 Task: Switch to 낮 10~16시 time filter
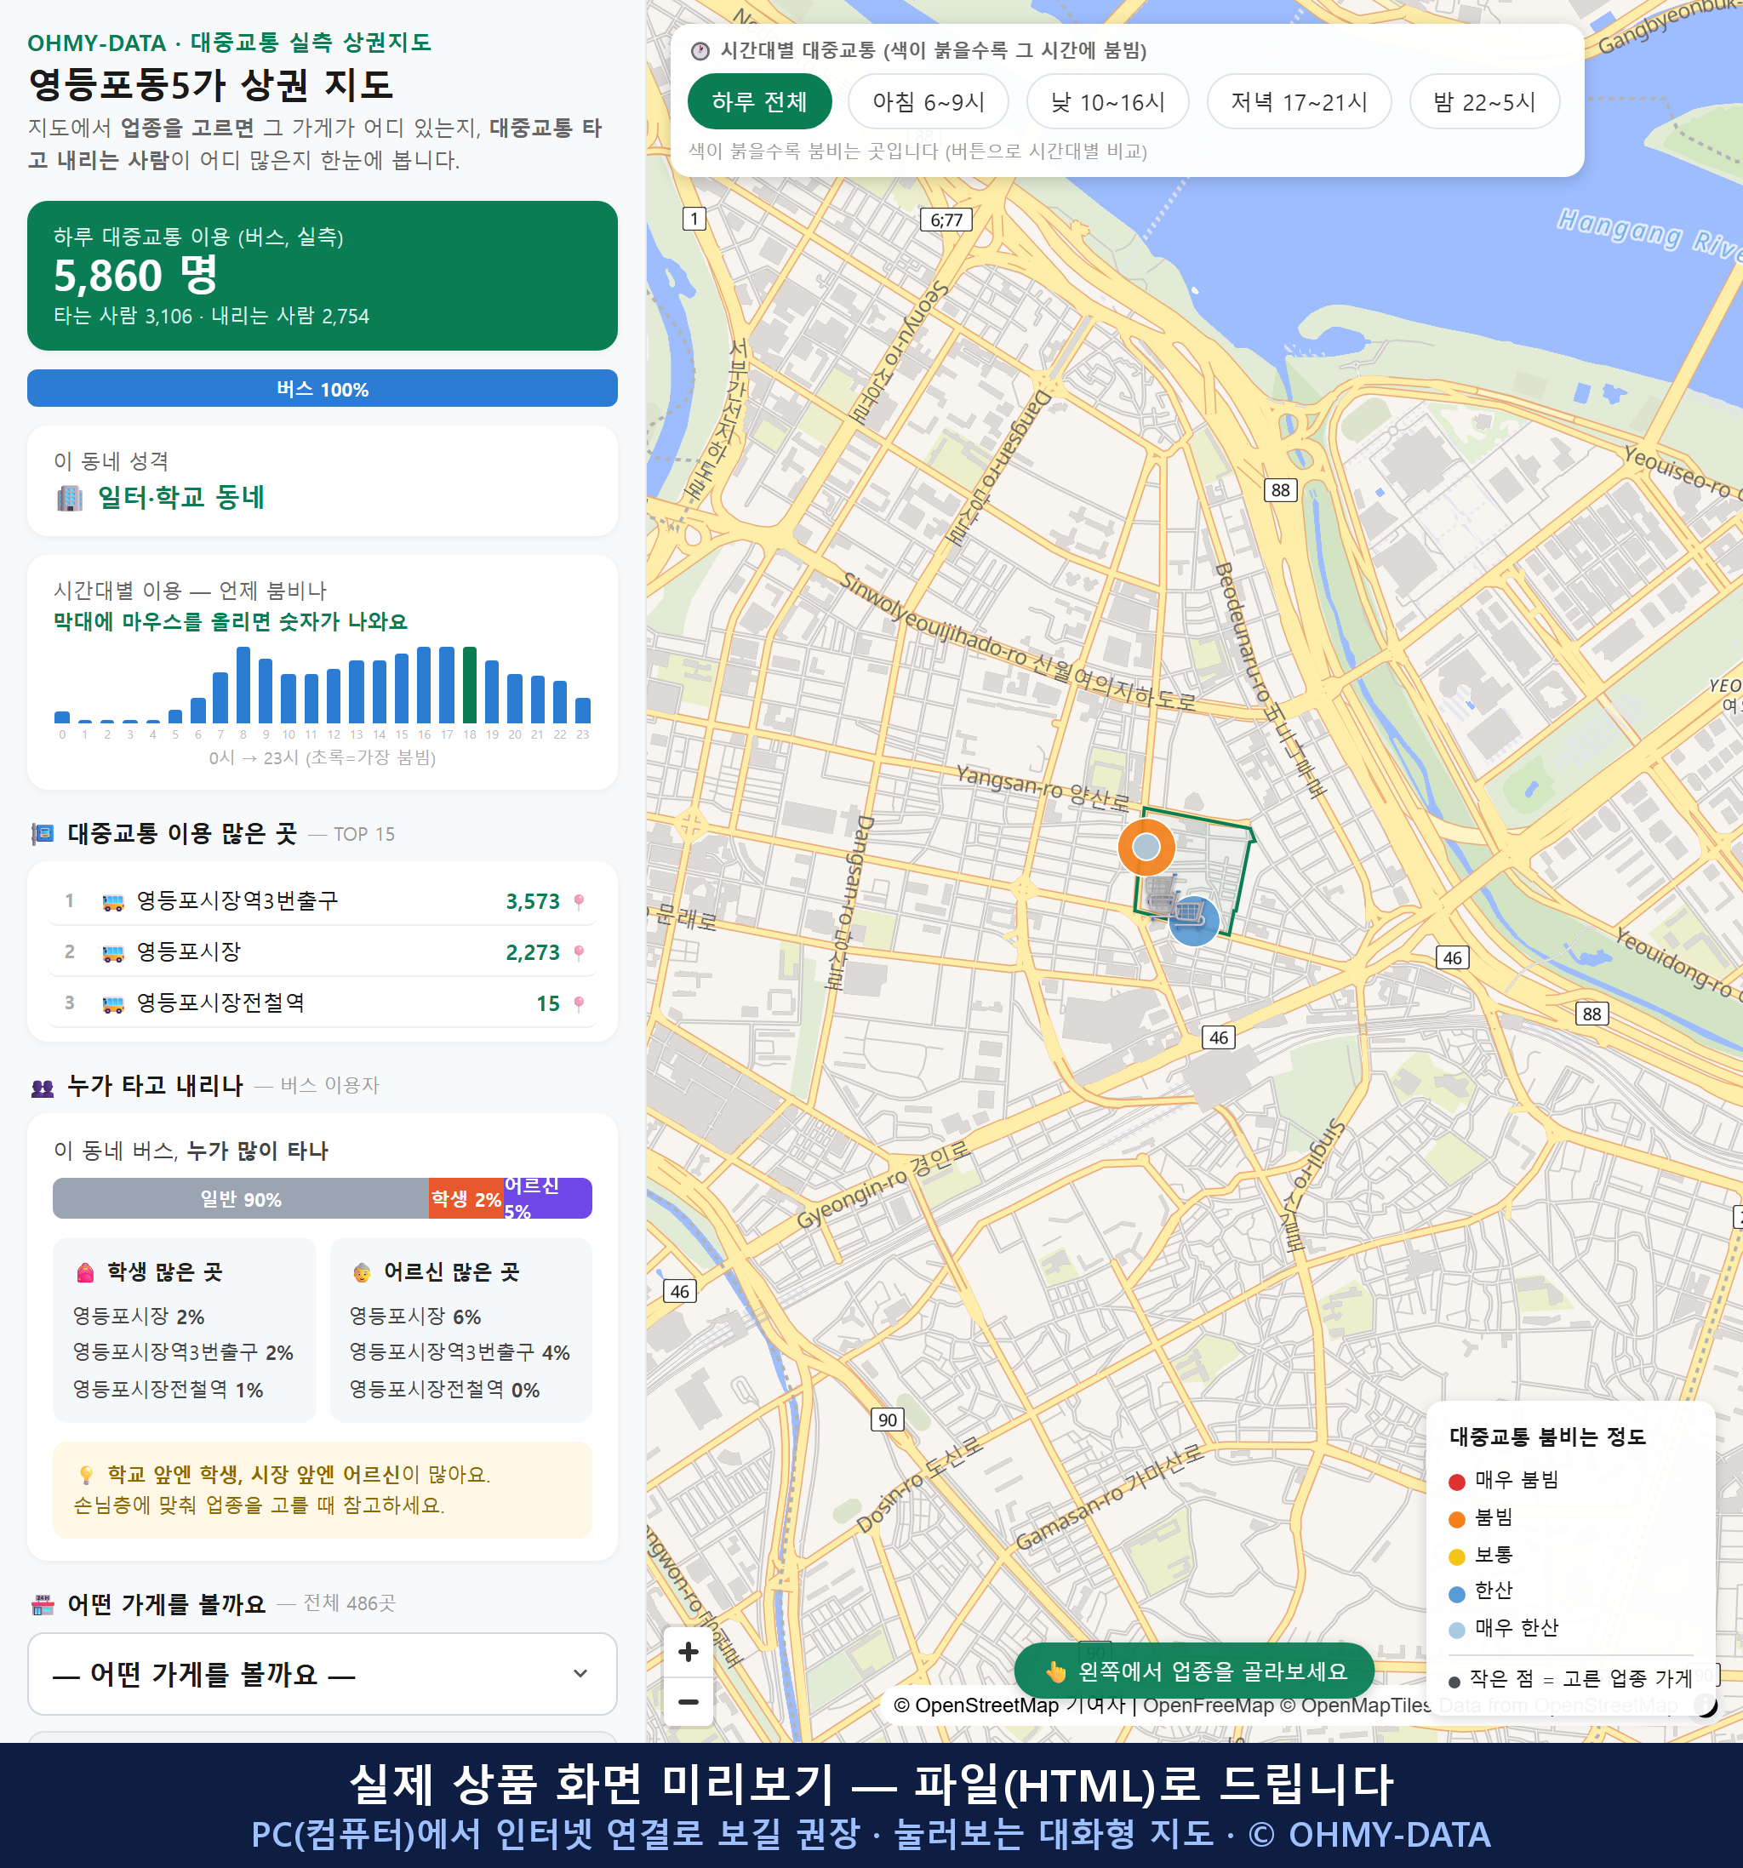[x=1108, y=101]
